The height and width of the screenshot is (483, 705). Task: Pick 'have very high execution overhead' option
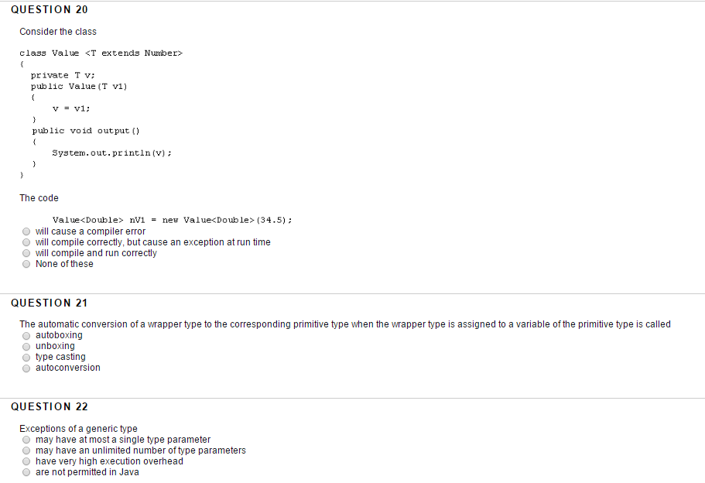26,461
